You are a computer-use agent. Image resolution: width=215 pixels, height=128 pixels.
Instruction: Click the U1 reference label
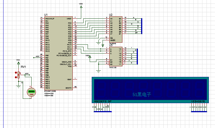tap(46, 15)
